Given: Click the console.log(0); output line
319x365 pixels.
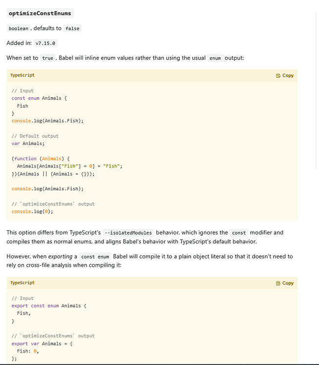Looking at the screenshot, I should point(32,212).
